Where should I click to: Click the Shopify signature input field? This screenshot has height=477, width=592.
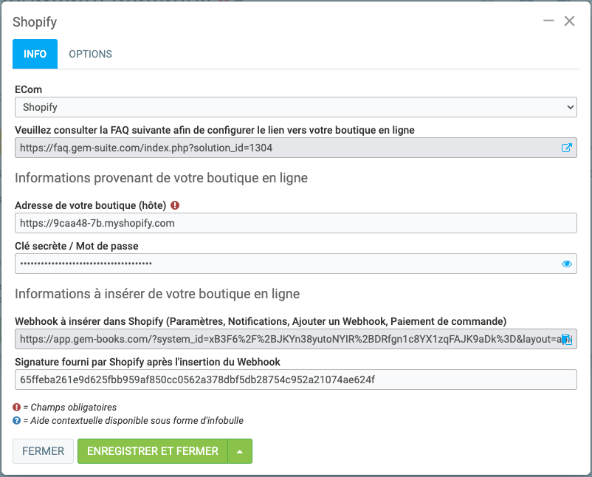[x=295, y=380]
